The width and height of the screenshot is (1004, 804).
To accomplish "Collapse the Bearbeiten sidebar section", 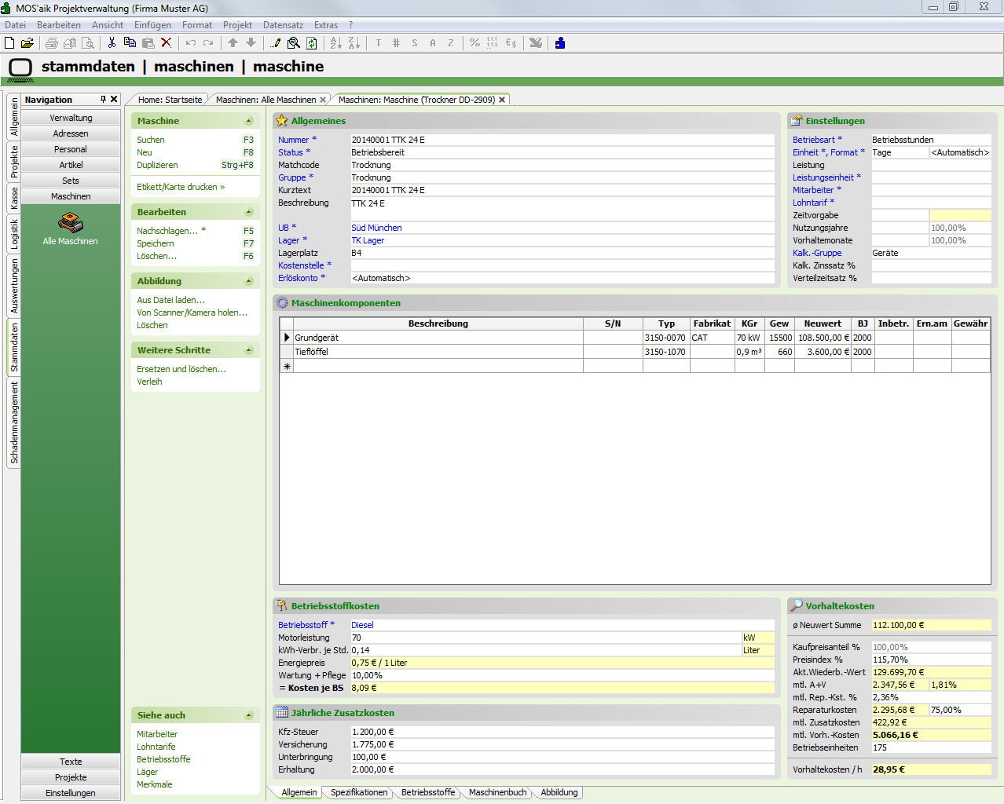I will (x=249, y=212).
